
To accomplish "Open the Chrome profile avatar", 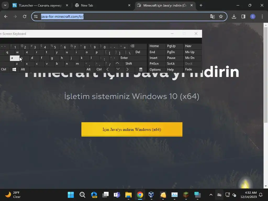I will click(x=253, y=16).
